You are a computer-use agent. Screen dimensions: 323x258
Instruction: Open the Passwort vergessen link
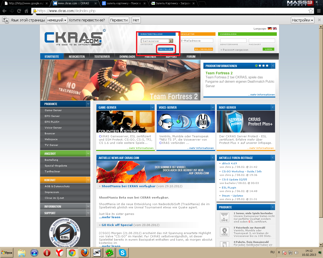tap(234, 50)
